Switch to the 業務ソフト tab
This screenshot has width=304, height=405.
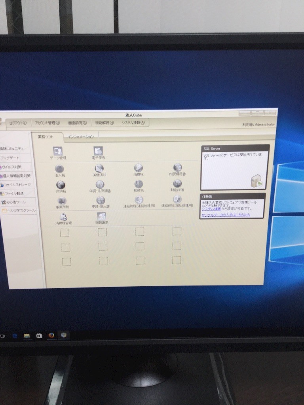tap(46, 137)
